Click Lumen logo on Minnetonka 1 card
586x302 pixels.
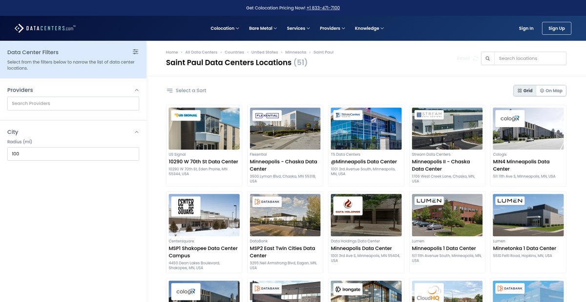click(x=510, y=201)
